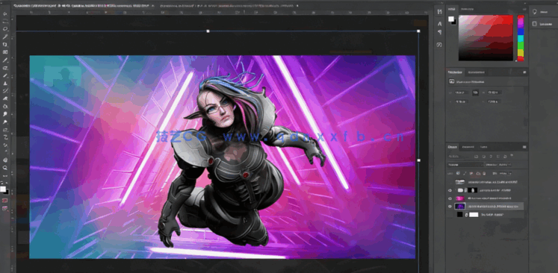Select the Eraser tool
558x273 pixels.
(x=5, y=98)
